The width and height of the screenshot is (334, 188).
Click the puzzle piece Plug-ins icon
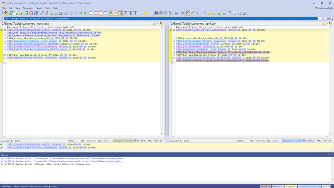pyautogui.click(x=187, y=13)
